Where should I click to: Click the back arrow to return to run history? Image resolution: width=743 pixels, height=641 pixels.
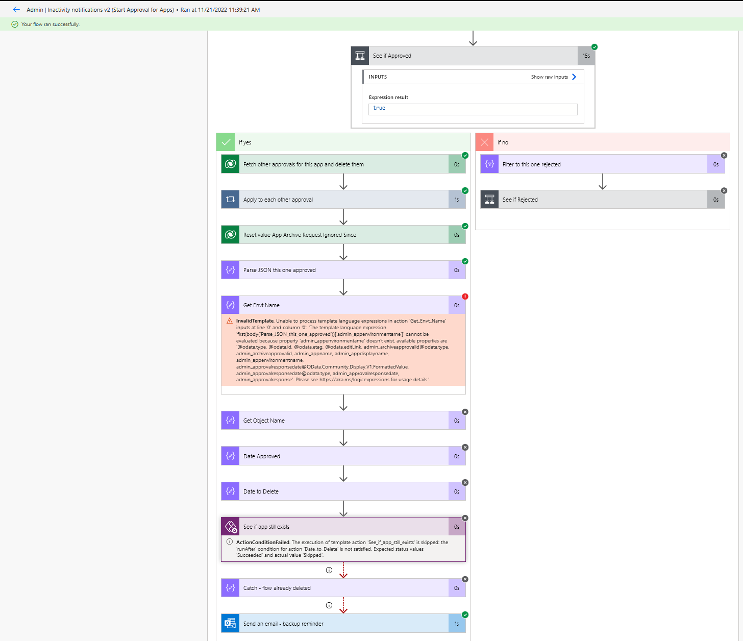click(16, 9)
